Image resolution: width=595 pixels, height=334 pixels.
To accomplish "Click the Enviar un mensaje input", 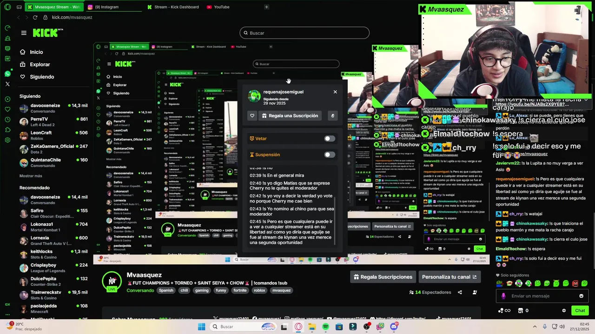I will tap(542, 296).
